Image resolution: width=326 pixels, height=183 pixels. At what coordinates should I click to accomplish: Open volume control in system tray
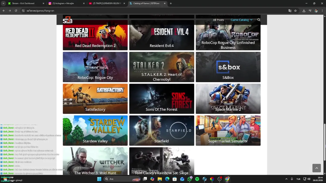309,179
